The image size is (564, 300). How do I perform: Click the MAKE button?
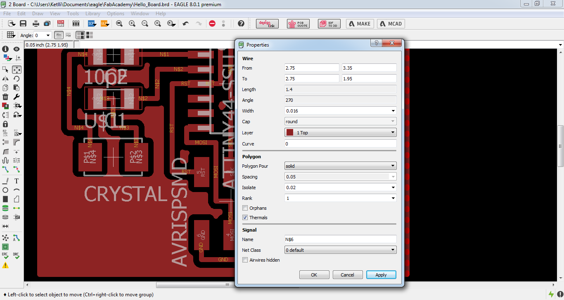(360, 24)
